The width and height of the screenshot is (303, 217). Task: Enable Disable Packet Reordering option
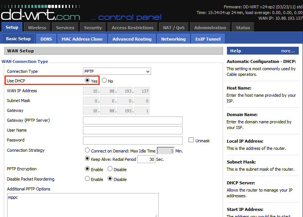87,179
